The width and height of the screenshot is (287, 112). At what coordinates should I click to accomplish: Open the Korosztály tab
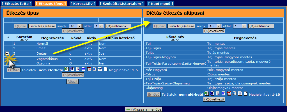point(83,3)
